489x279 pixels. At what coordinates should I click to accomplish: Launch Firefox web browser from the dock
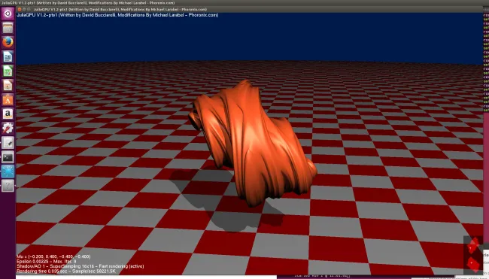point(8,42)
